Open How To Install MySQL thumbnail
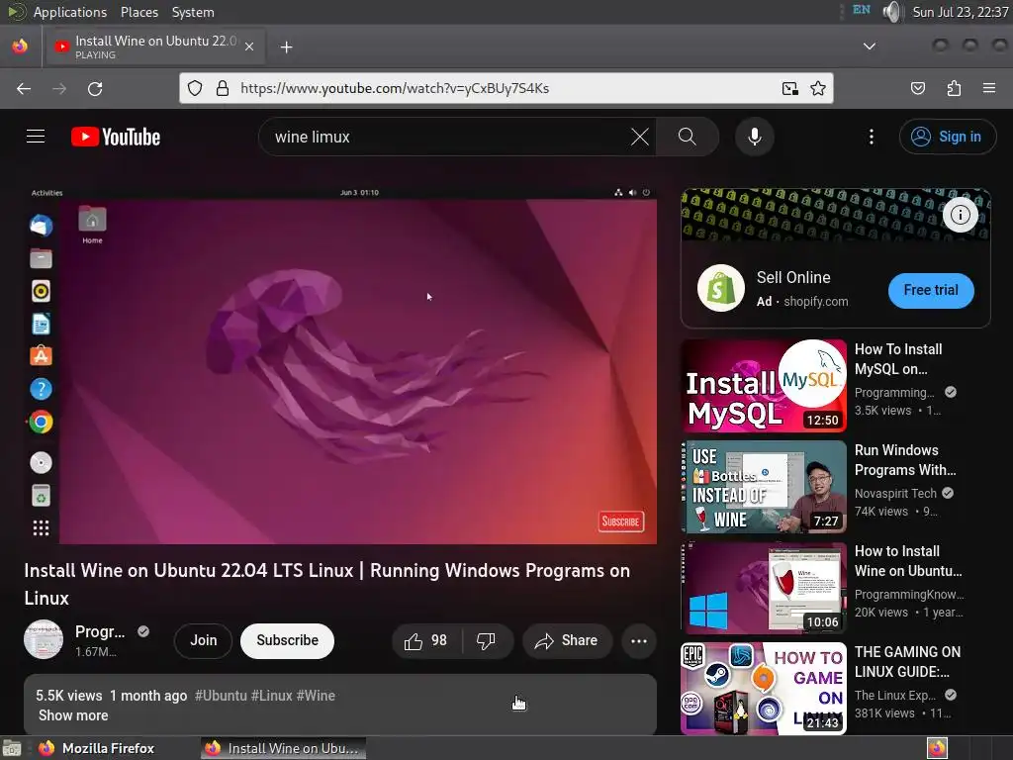 point(765,386)
